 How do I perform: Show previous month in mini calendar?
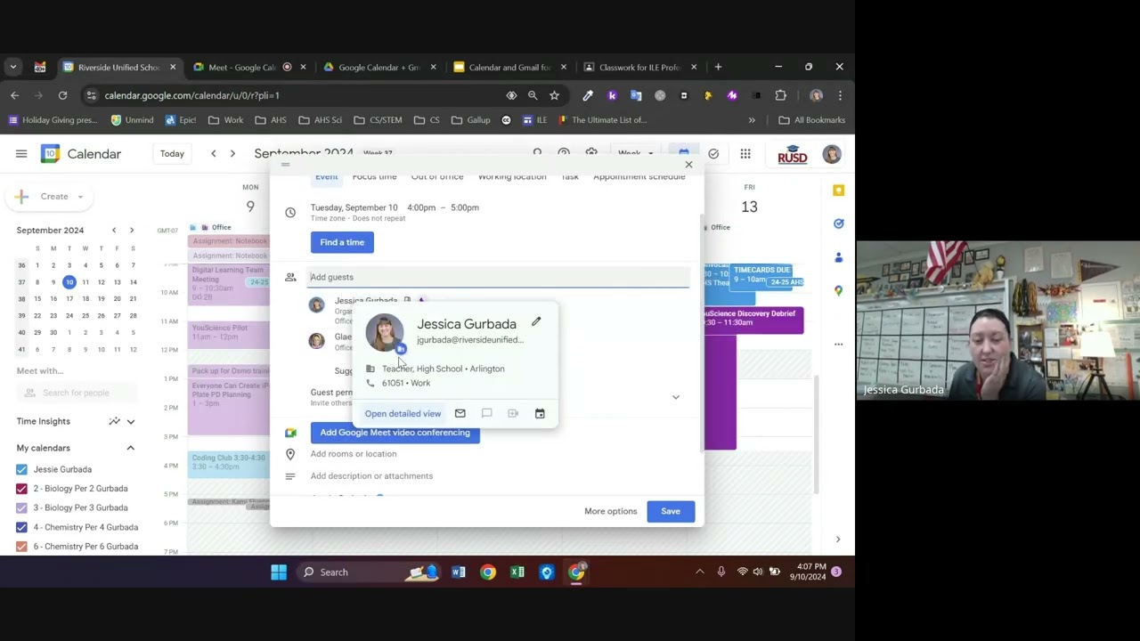point(114,231)
